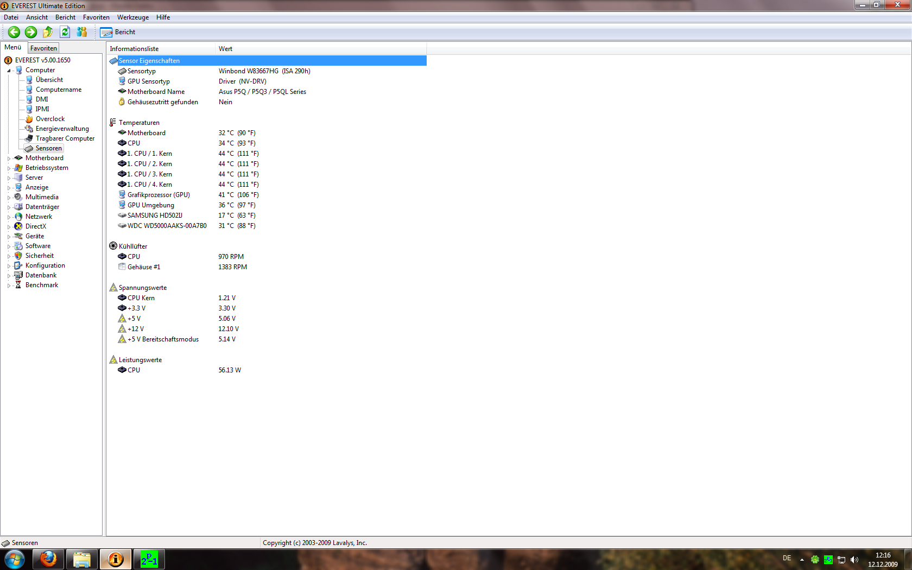Select the +12 V voltage row
Viewport: 912px width, 570px height.
pos(268,329)
